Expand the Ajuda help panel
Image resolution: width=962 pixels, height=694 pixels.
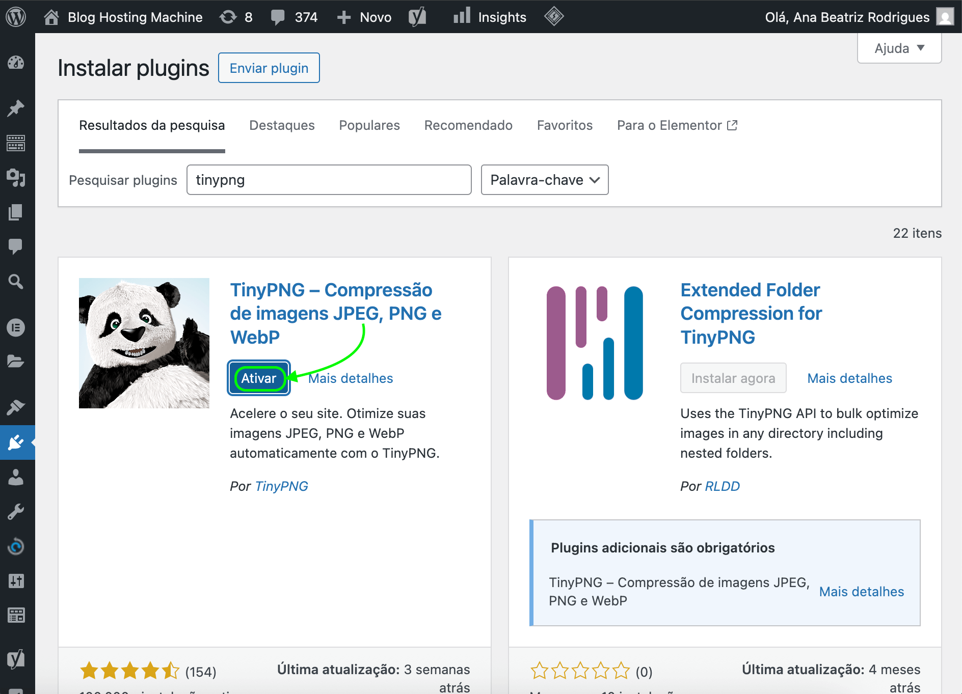click(x=899, y=48)
